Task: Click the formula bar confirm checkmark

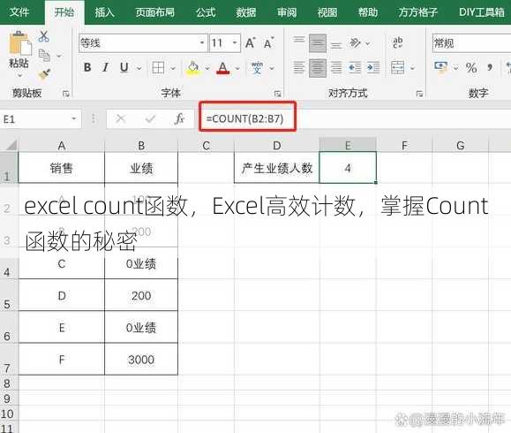Action: [x=150, y=118]
